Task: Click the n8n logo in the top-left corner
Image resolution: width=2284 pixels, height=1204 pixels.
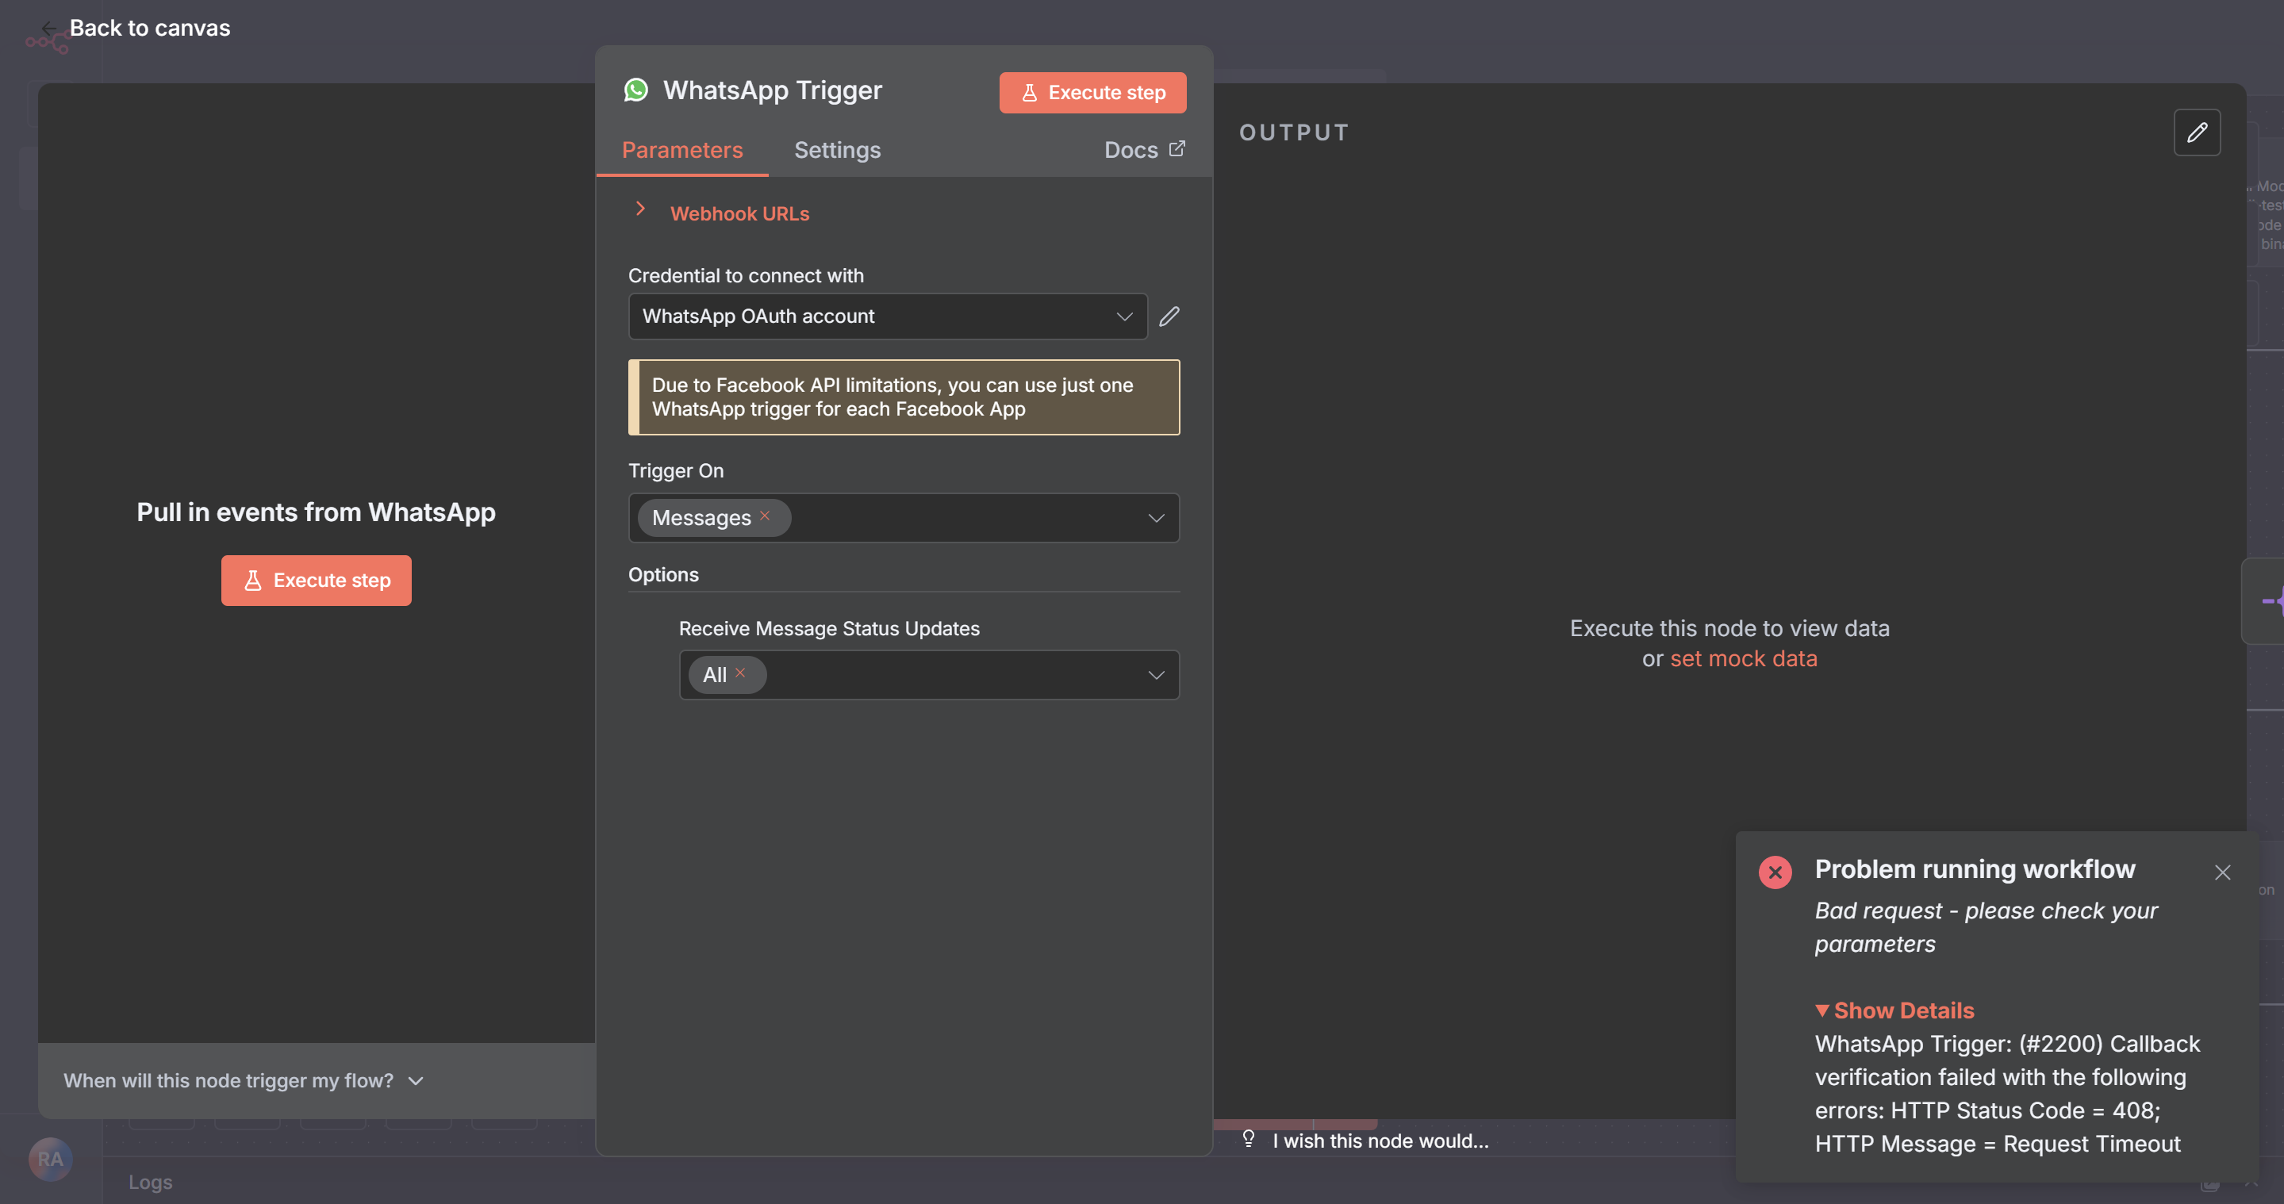Action: [x=48, y=39]
